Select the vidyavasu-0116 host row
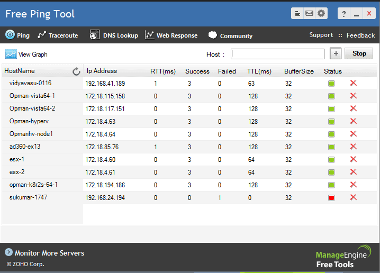 189,84
